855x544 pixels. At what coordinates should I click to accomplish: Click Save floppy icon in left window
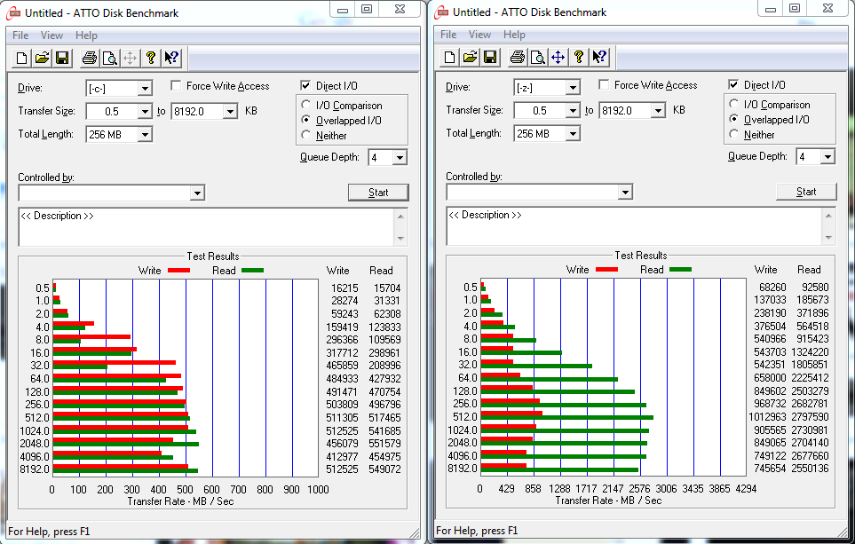62,59
